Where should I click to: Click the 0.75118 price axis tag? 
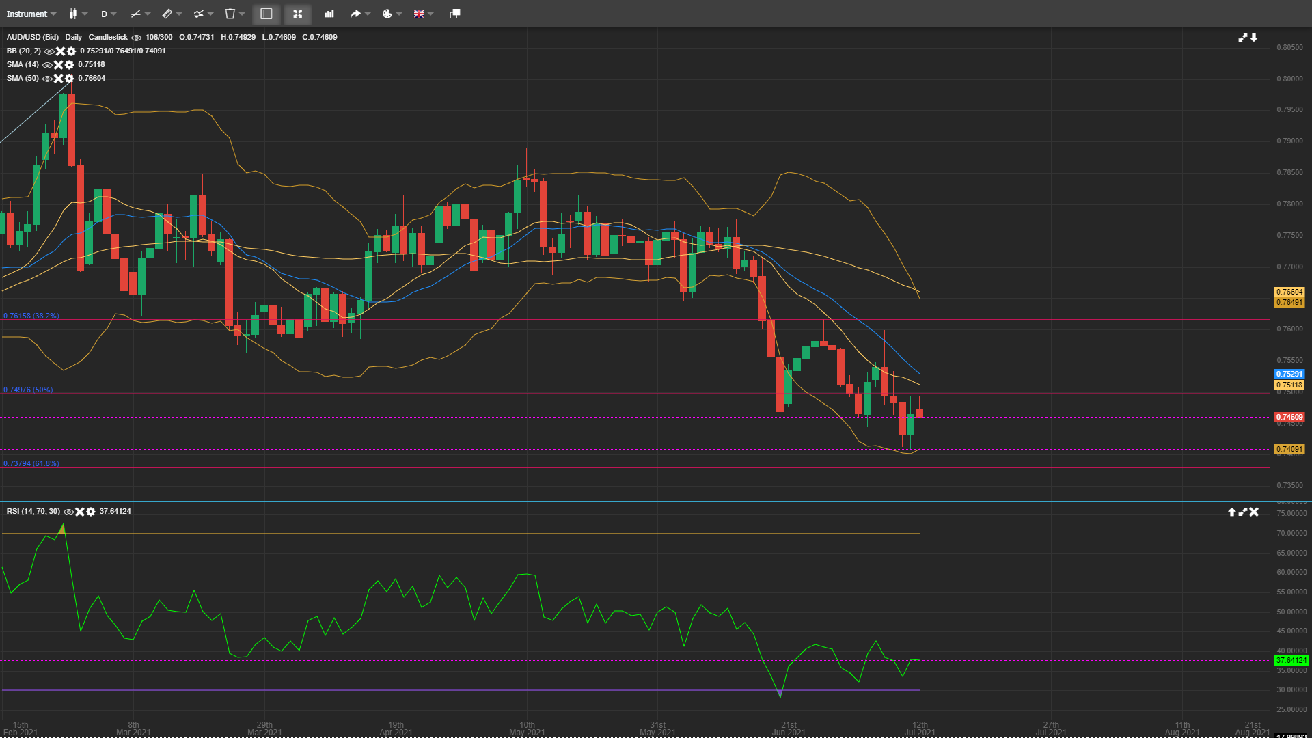(x=1290, y=385)
